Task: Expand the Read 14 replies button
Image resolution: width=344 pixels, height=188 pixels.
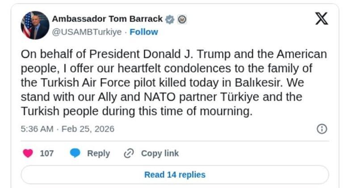Action: pos(175,175)
